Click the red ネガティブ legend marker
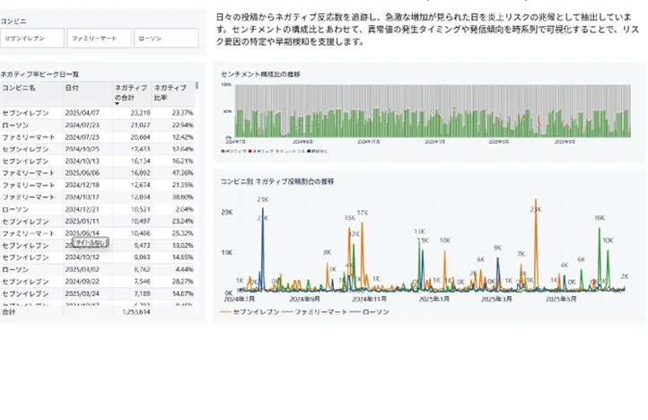The width and height of the screenshot is (648, 420). (x=250, y=152)
